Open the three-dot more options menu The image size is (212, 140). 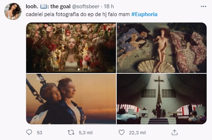[x=204, y=6]
